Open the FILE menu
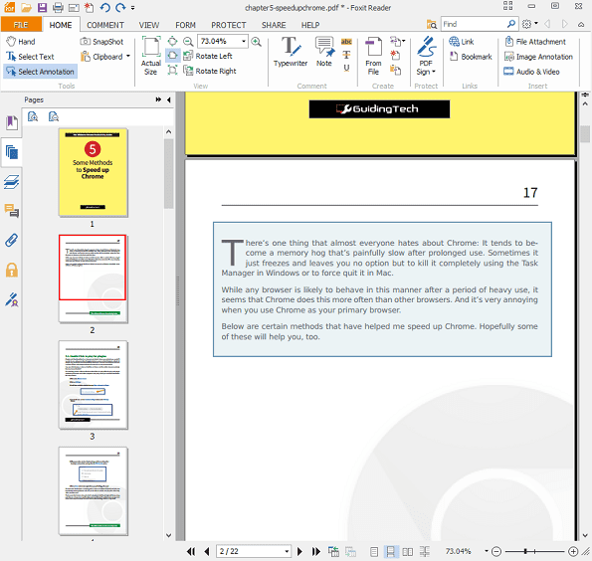The height and width of the screenshot is (561, 592). coord(21,25)
